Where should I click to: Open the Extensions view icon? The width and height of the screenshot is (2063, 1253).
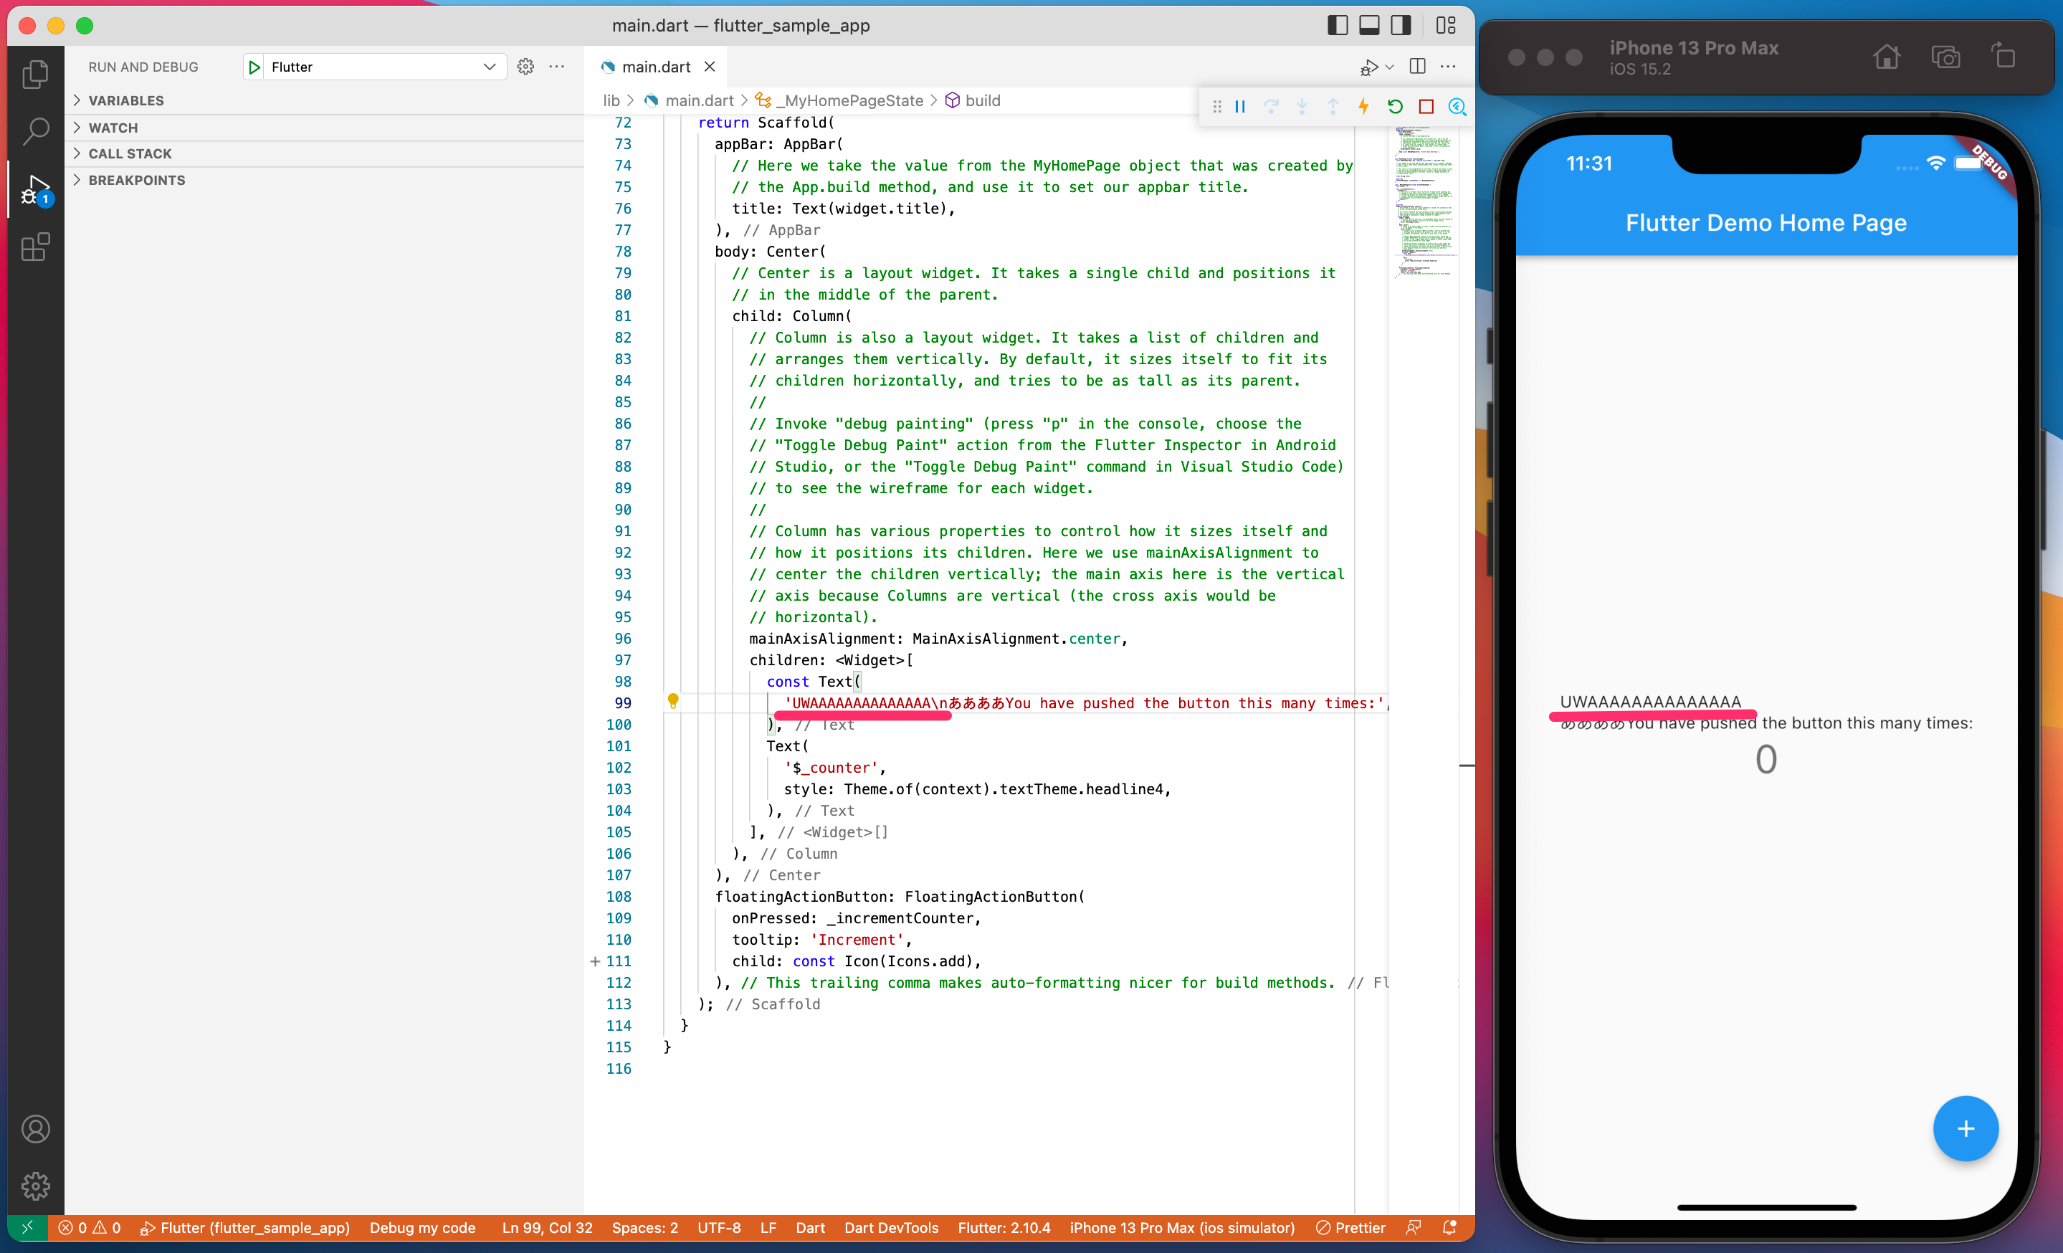pyautogui.click(x=35, y=247)
